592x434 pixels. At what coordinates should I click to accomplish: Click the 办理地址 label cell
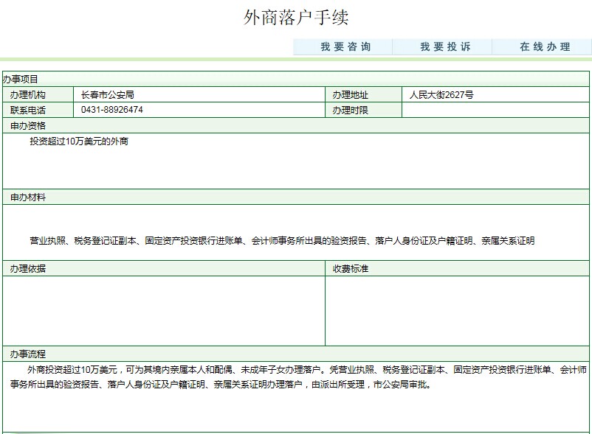[x=364, y=94]
